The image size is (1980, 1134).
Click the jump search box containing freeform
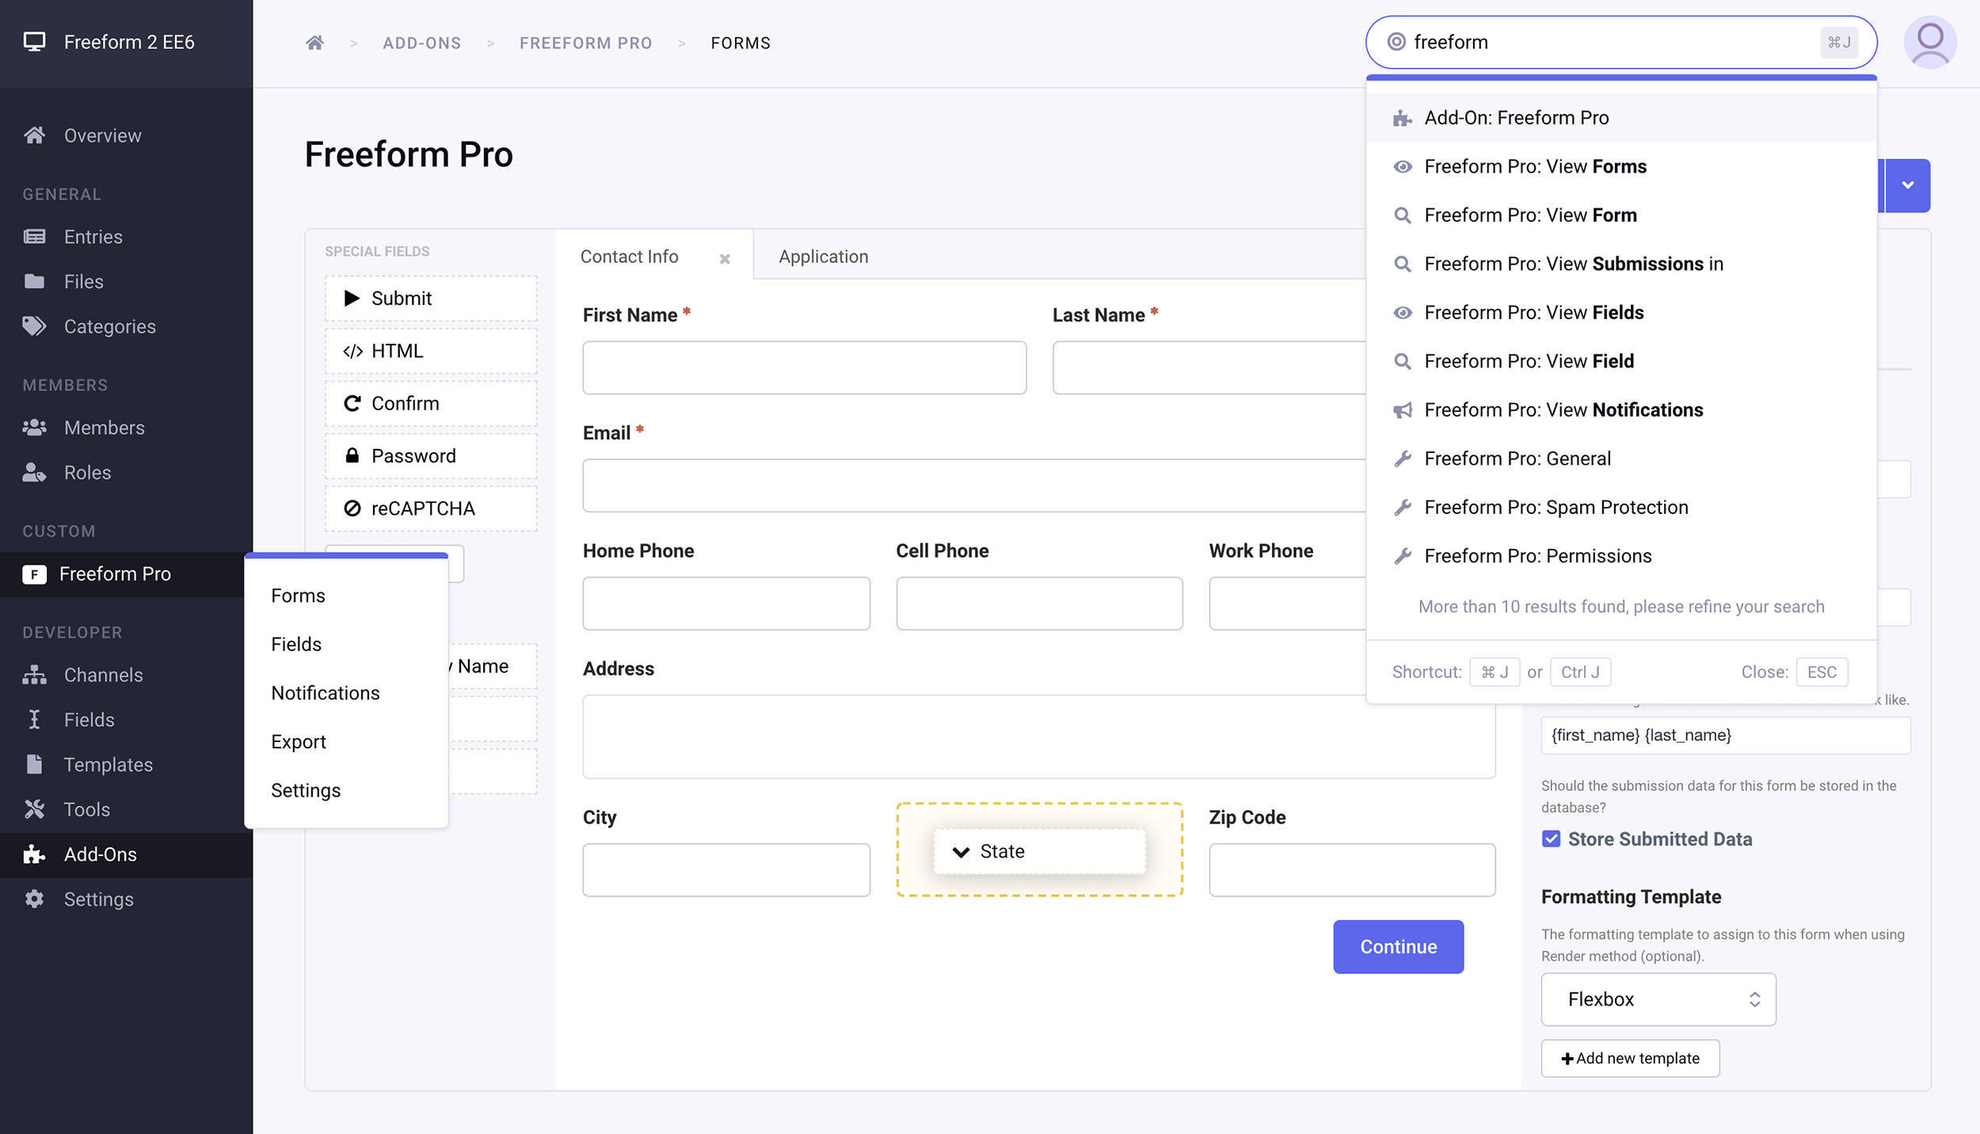(1621, 42)
